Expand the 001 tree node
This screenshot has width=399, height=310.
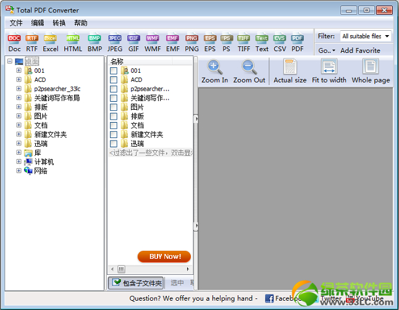pos(19,70)
